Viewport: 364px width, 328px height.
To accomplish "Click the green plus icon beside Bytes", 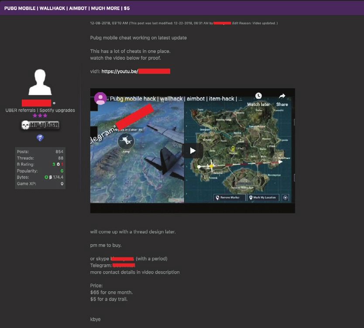I will pos(46,177).
